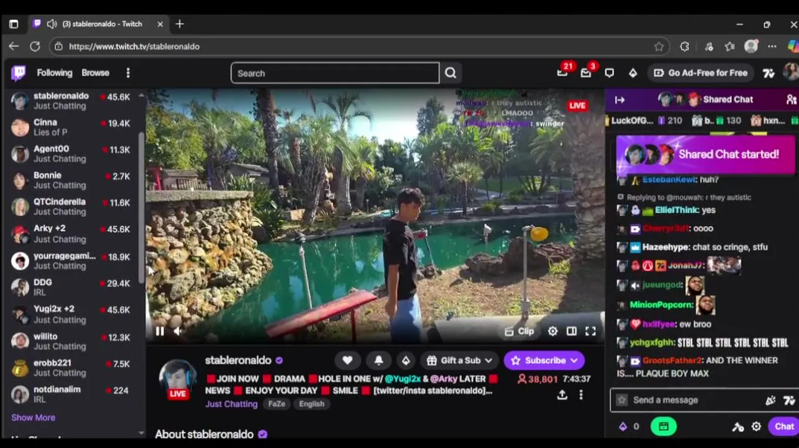Open browser settings and more menu
The width and height of the screenshot is (799, 448).
pyautogui.click(x=772, y=46)
